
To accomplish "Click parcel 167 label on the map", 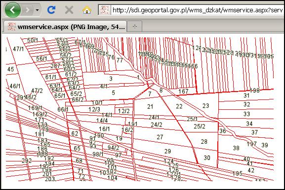I will point(183,91).
